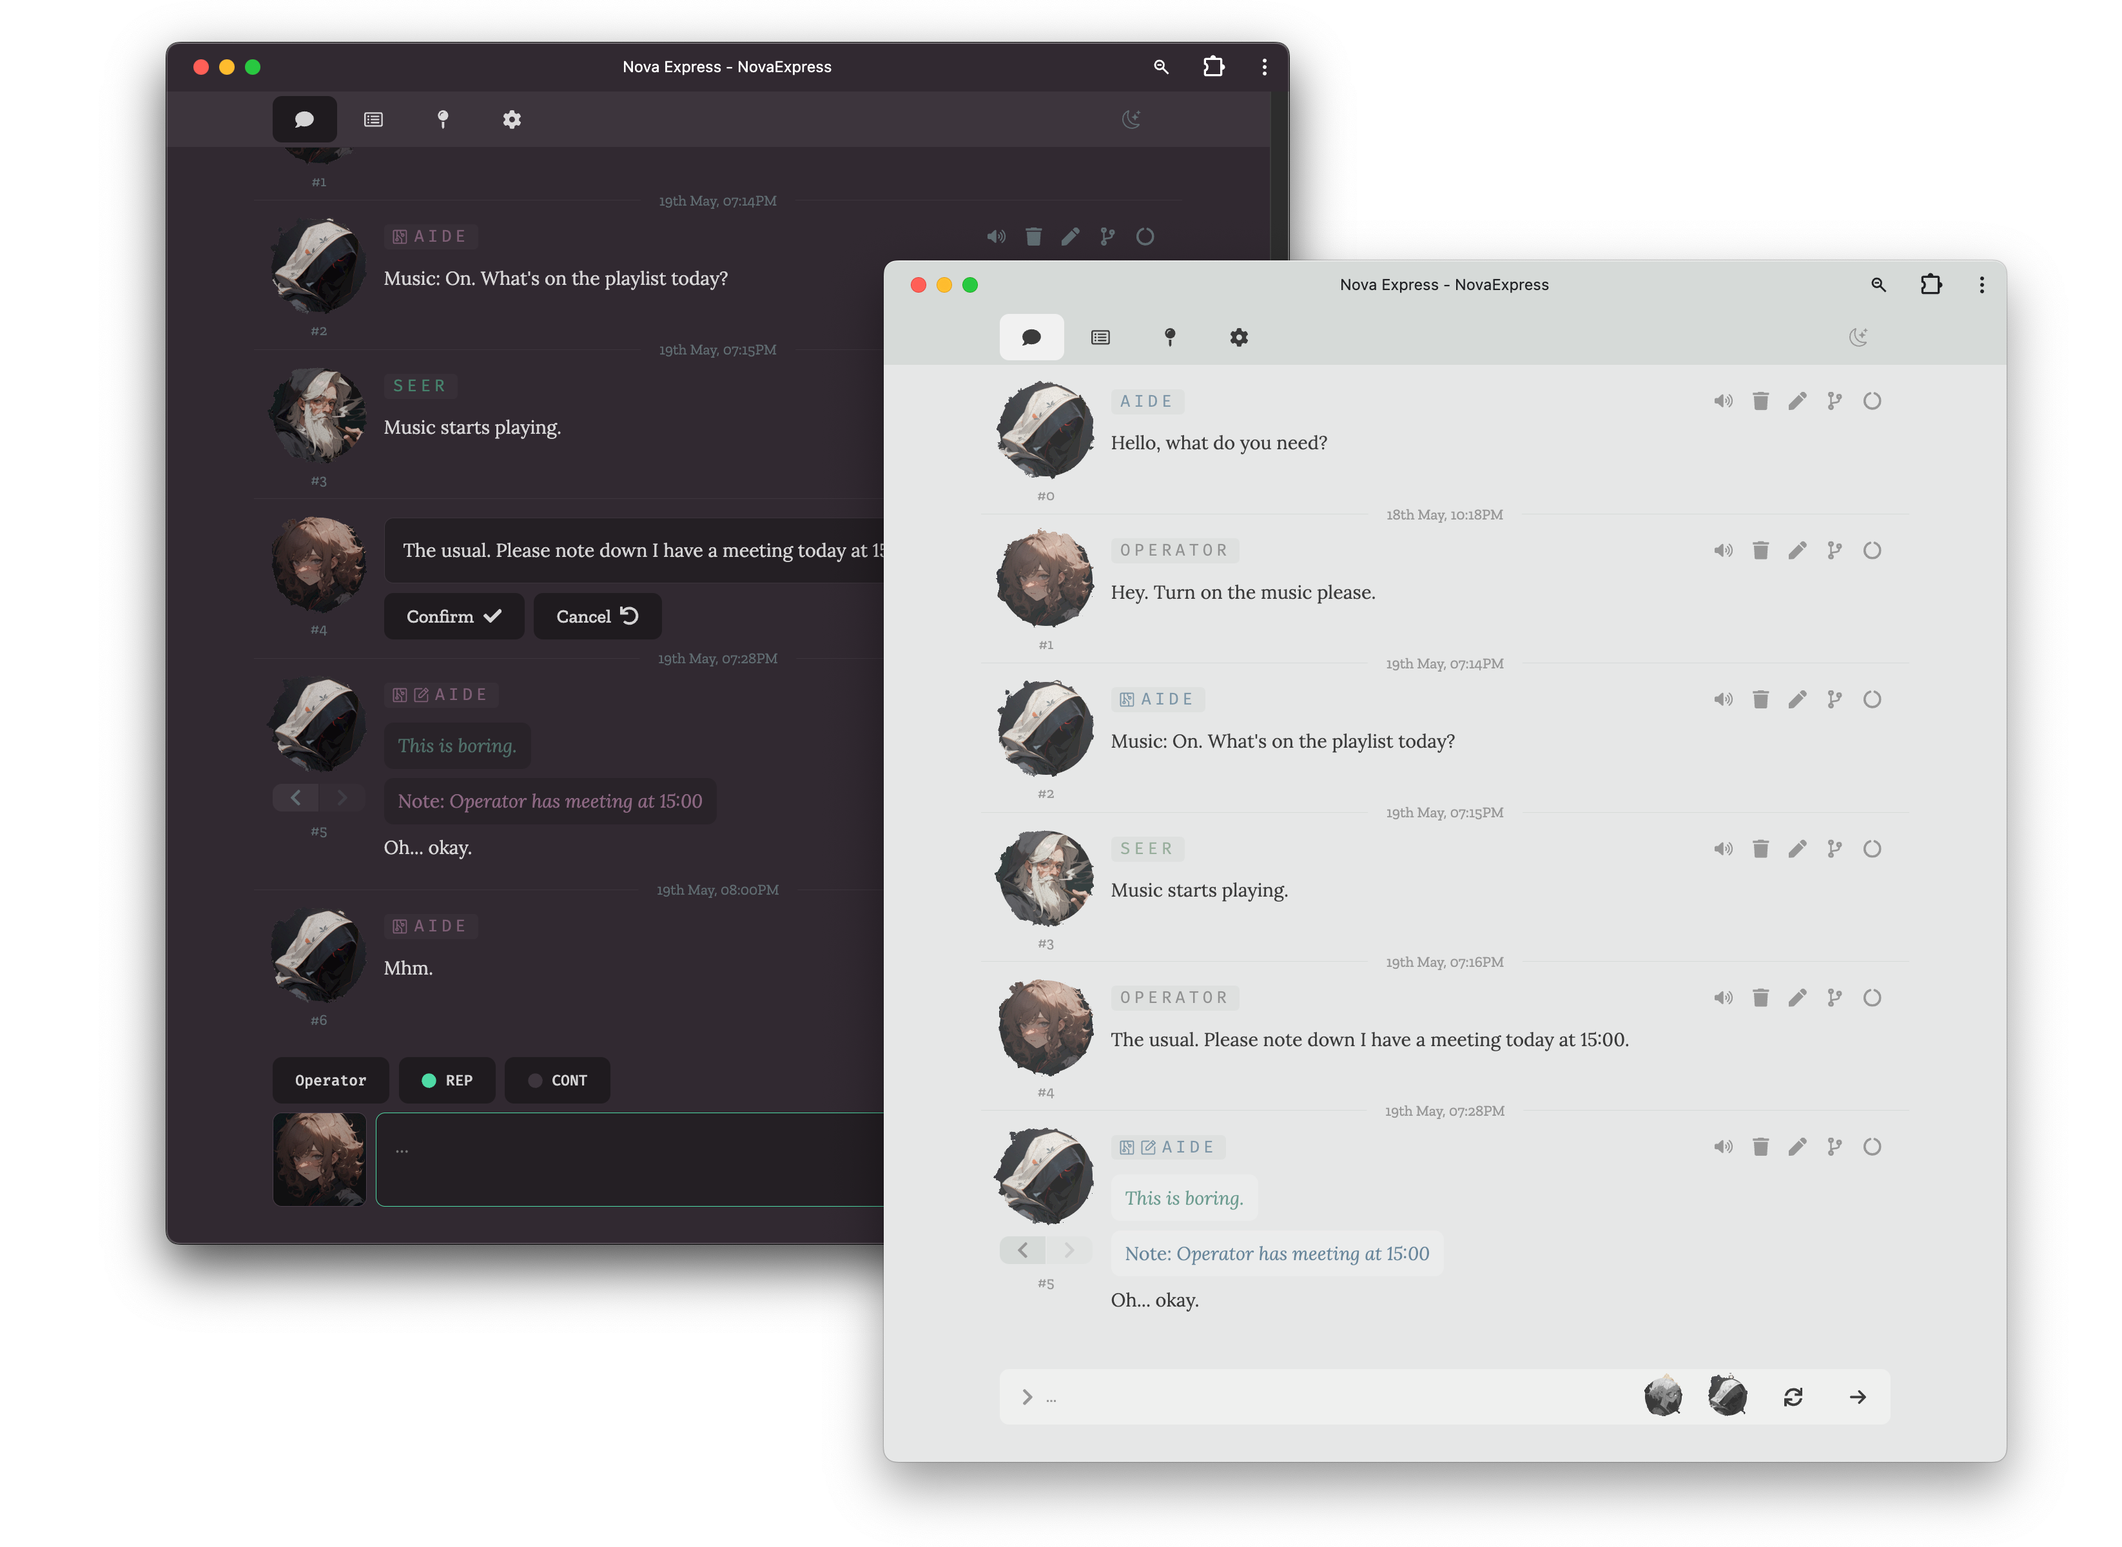The height and width of the screenshot is (1547, 2122).
Task: Click send arrow in bottom input bar
Action: point(1857,1396)
